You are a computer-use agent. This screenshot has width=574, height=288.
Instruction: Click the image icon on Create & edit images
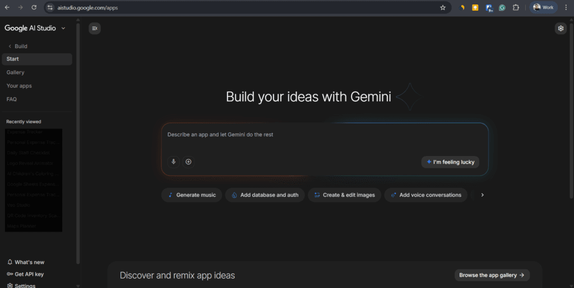317,195
